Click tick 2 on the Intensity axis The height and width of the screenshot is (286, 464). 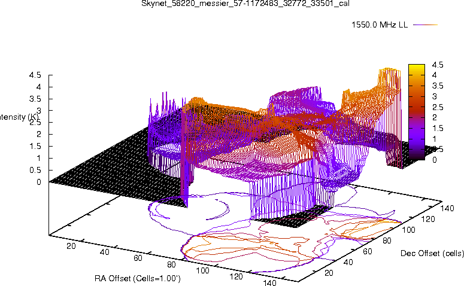coord(38,134)
